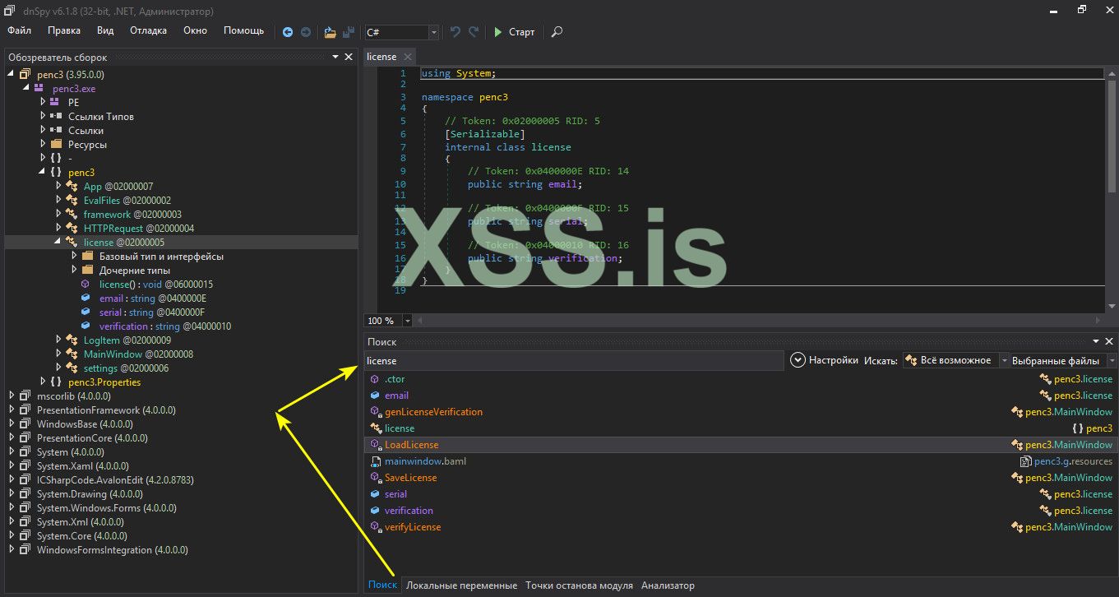1119x597 pixels.
Task: Expand the MainWindow class node
Action: pyautogui.click(x=58, y=354)
